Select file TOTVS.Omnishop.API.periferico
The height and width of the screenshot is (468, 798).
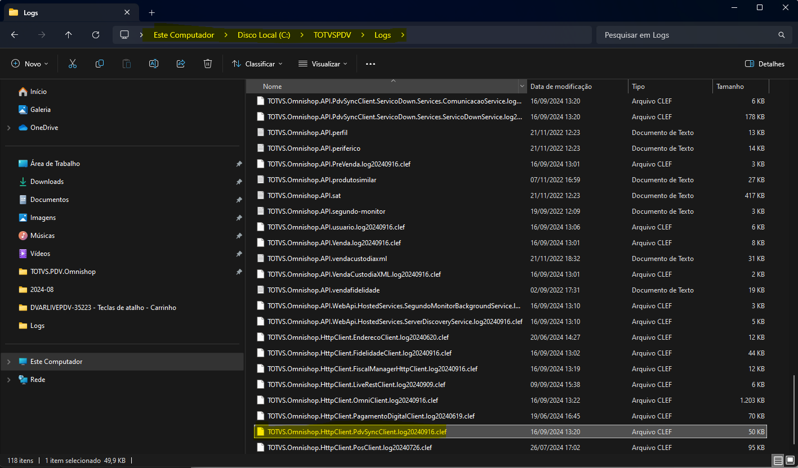[x=314, y=148]
